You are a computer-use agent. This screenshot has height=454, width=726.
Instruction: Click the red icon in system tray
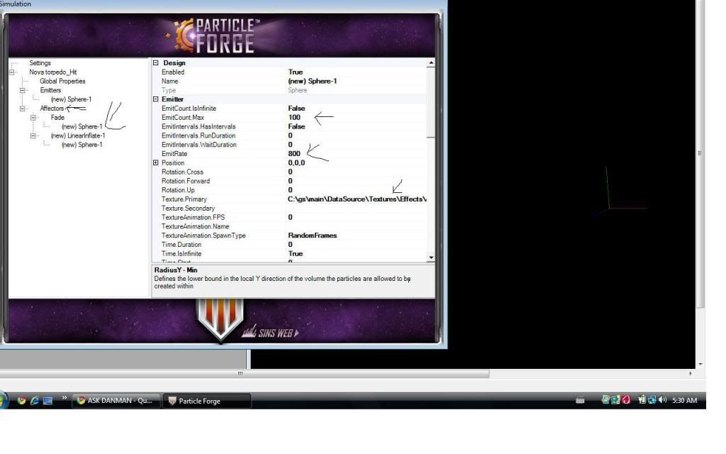click(627, 400)
